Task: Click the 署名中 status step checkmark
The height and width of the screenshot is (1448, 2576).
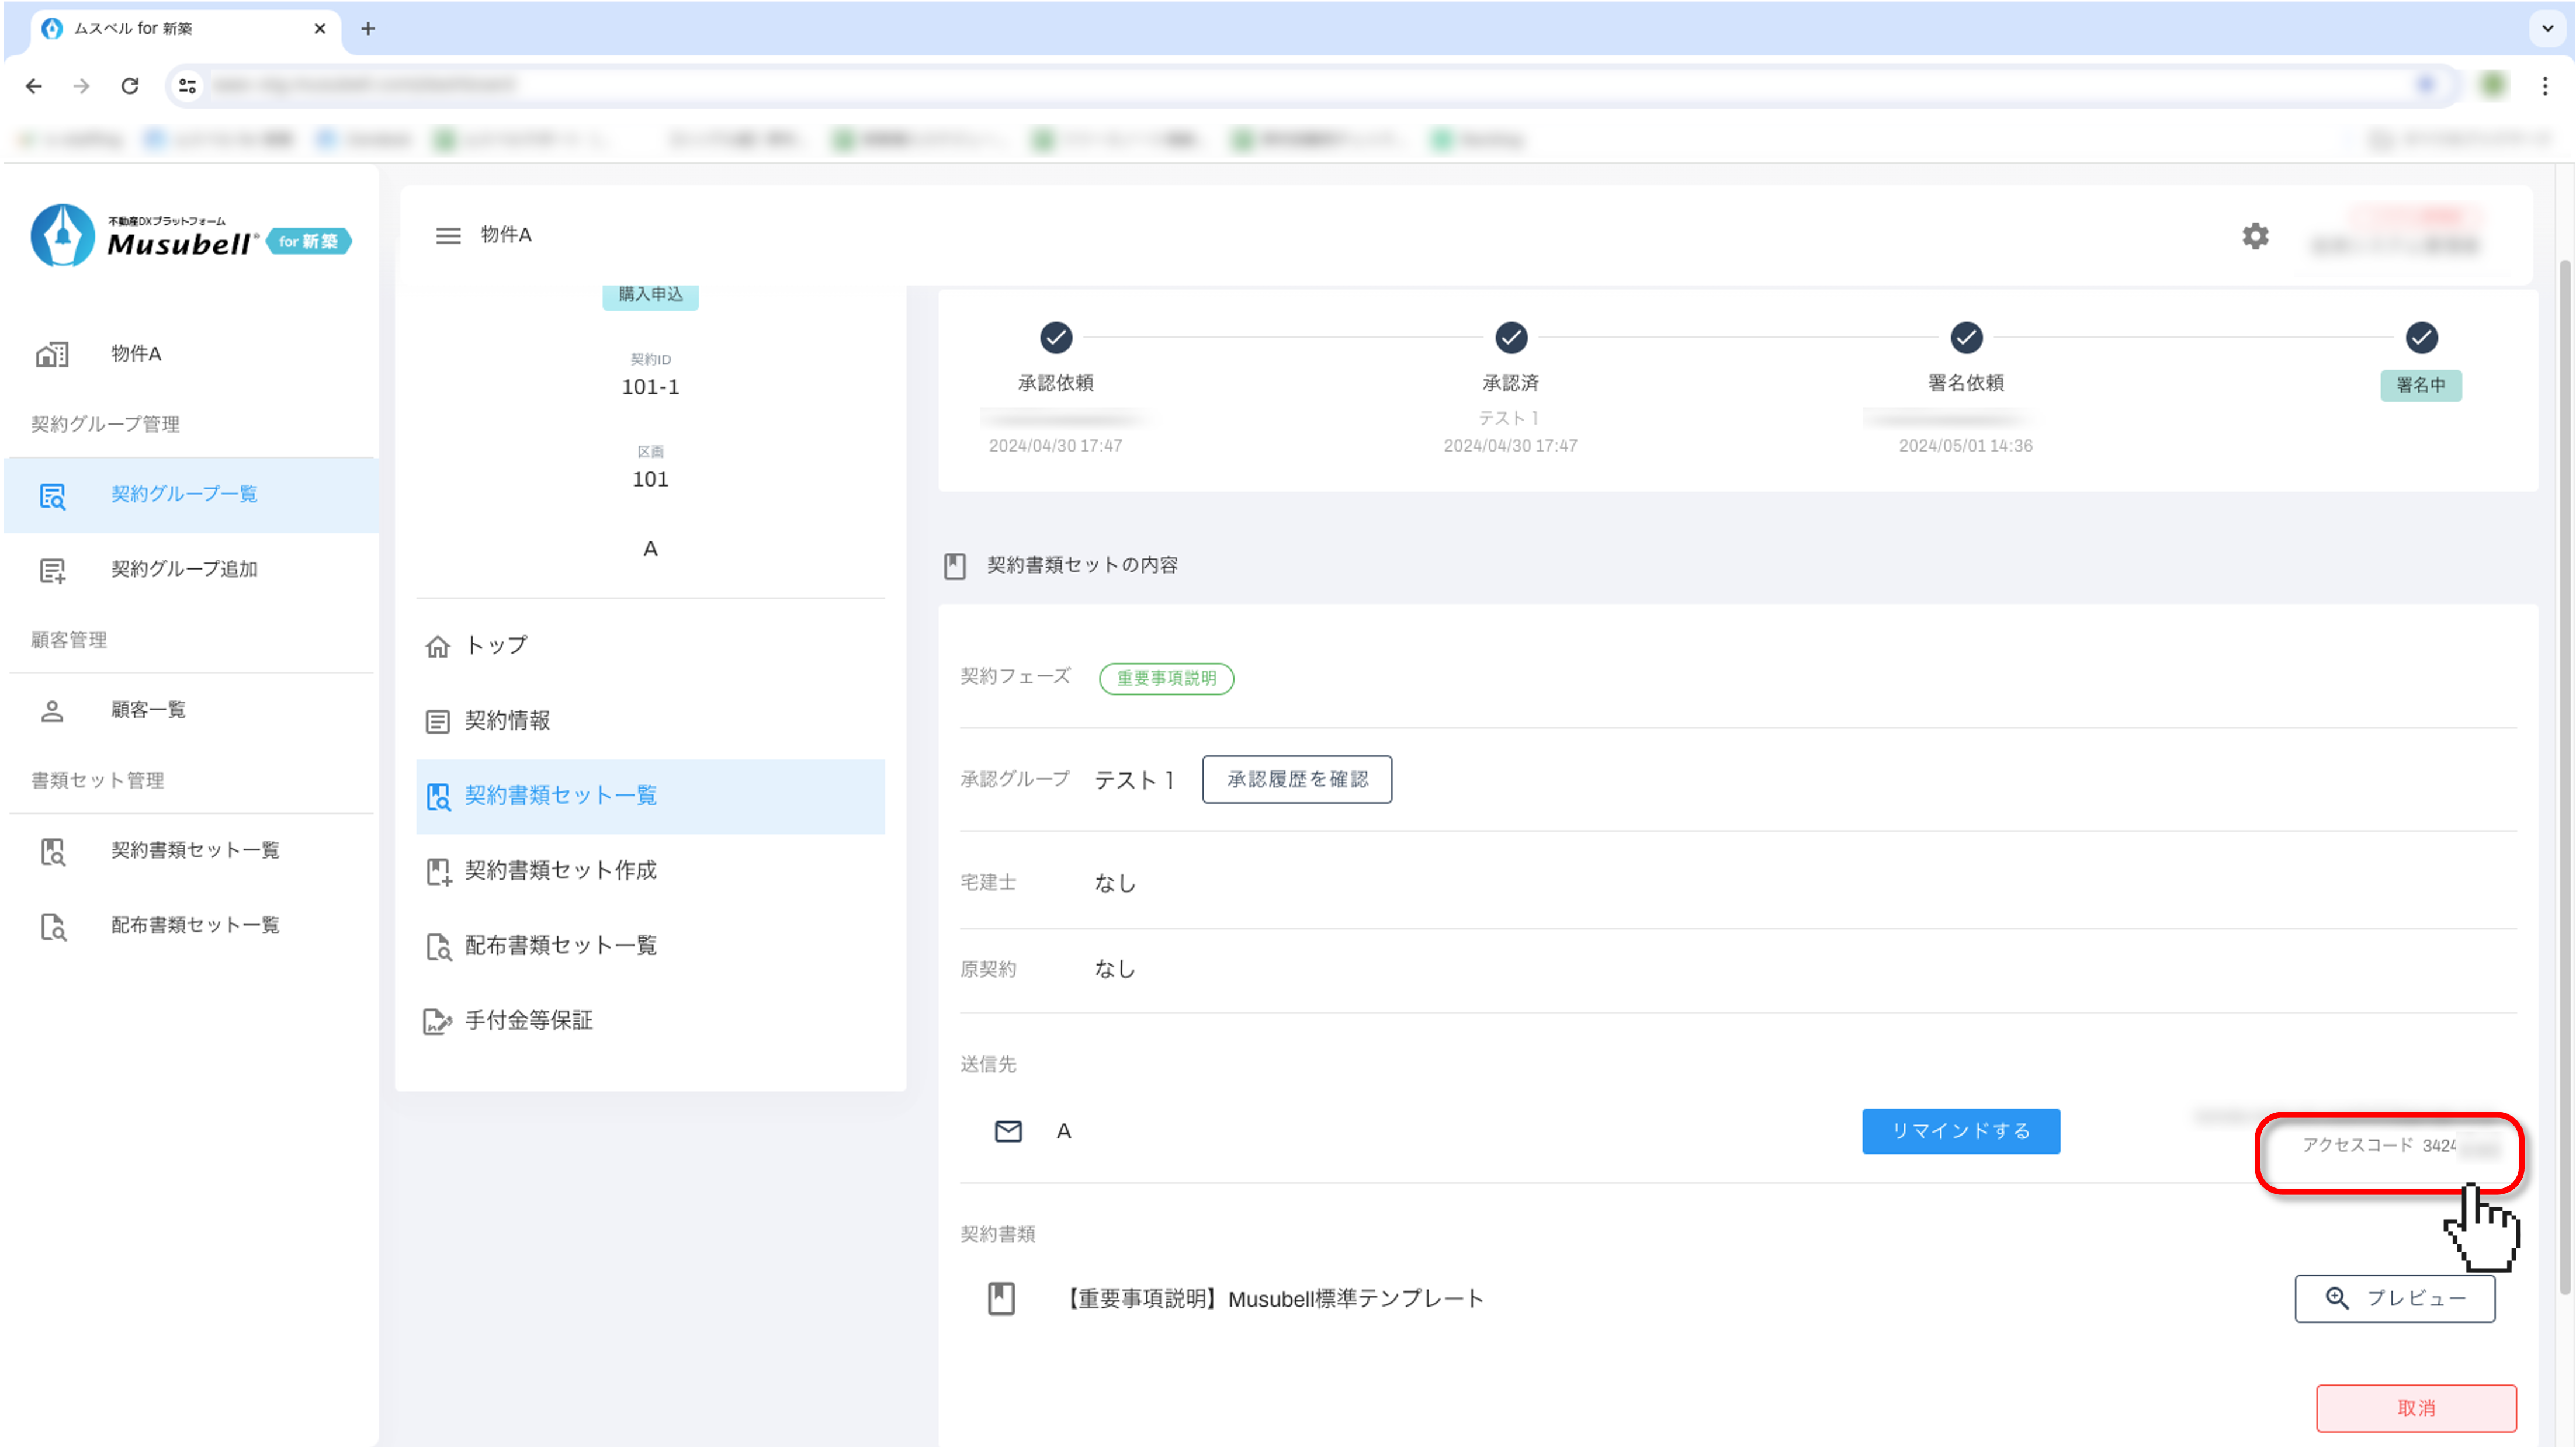Action: (2421, 338)
